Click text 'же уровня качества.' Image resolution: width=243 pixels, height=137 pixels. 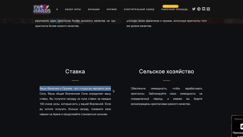(x=139, y=26)
